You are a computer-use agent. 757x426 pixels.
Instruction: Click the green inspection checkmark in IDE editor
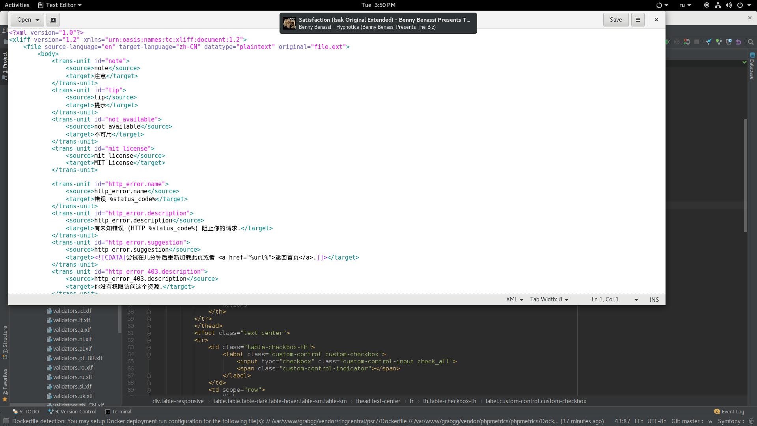coord(744,62)
